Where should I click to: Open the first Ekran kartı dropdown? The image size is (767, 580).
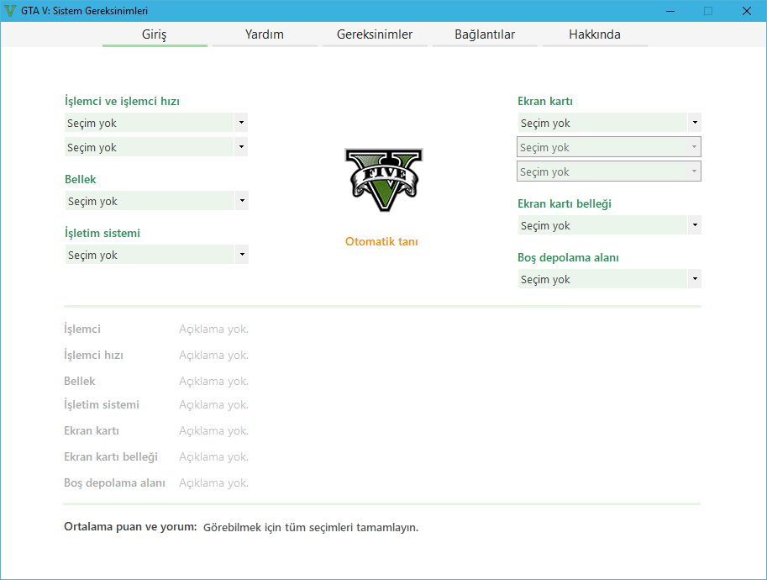[x=610, y=123]
